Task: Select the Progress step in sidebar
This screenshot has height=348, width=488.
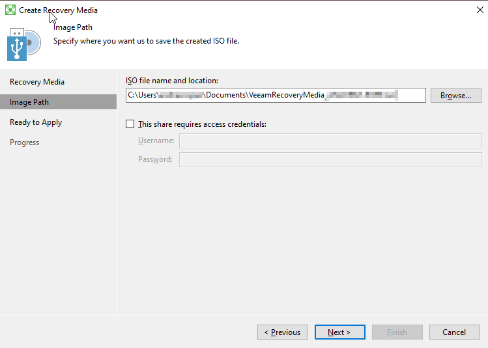Action: click(25, 142)
